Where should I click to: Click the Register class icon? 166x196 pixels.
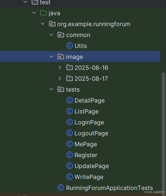click(x=70, y=155)
